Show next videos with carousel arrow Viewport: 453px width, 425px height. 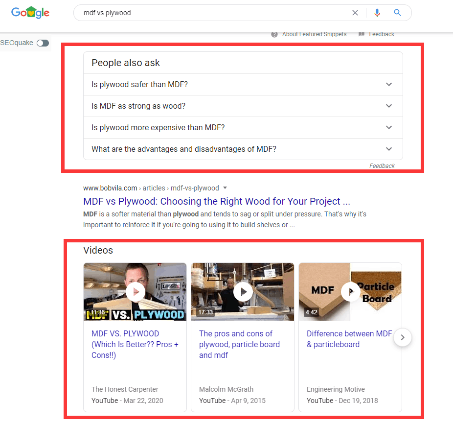pos(403,337)
